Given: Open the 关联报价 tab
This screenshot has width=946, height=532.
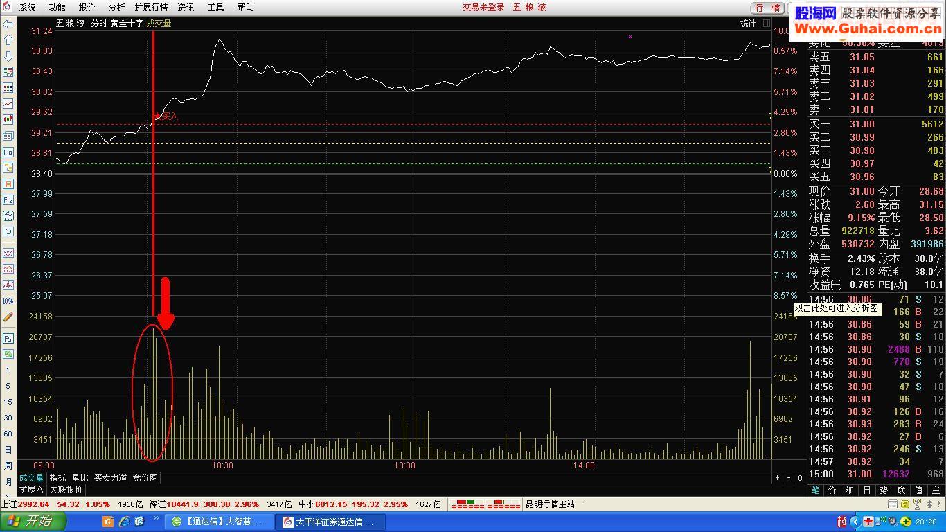Looking at the screenshot, I should pos(66,489).
